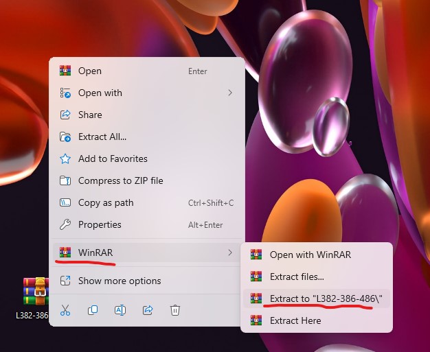Click the Rename icon in bottom row
Image resolution: width=430 pixels, height=352 pixels.
point(120,310)
